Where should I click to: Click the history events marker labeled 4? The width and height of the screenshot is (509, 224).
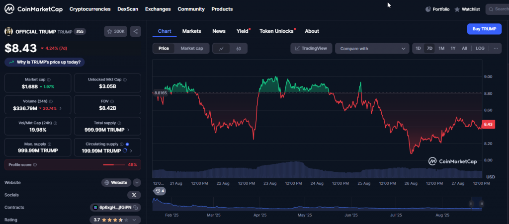pyautogui.click(x=160, y=191)
